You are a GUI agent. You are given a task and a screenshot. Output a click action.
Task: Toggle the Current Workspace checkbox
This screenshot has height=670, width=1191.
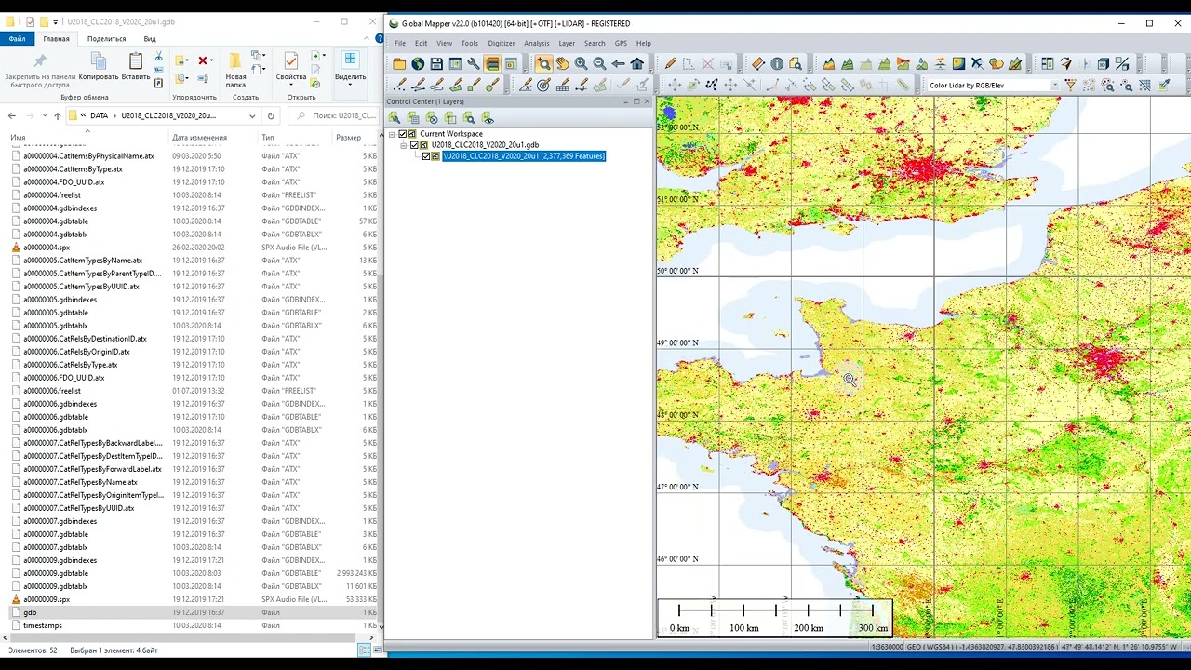pos(403,134)
